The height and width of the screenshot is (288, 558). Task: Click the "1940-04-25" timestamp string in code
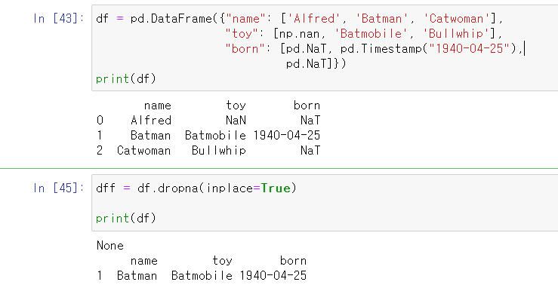(x=470, y=48)
